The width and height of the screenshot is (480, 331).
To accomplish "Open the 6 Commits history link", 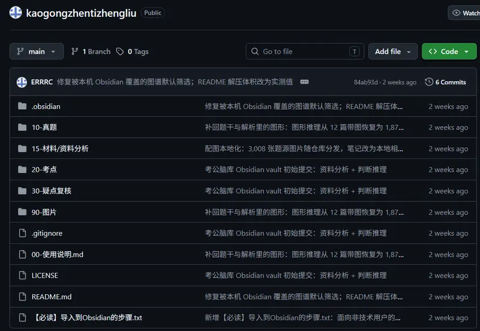I will click(x=445, y=82).
